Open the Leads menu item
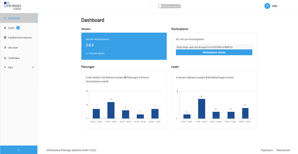The height and width of the screenshot is (154, 298). pyautogui.click(x=11, y=28)
